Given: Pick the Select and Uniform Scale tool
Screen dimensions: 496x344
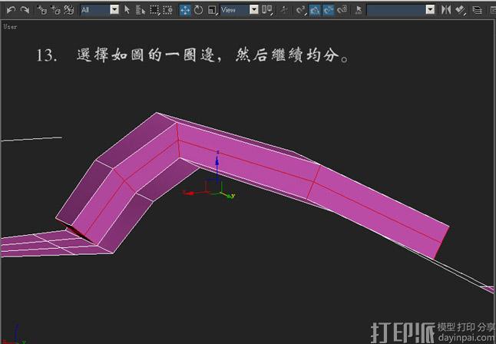Looking at the screenshot, I should click(212, 10).
